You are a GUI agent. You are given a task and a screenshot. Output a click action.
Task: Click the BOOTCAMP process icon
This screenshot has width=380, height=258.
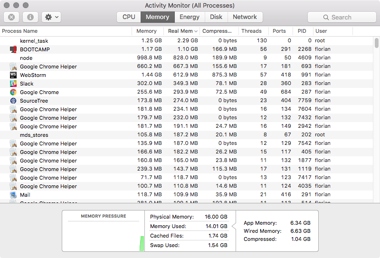[13, 49]
